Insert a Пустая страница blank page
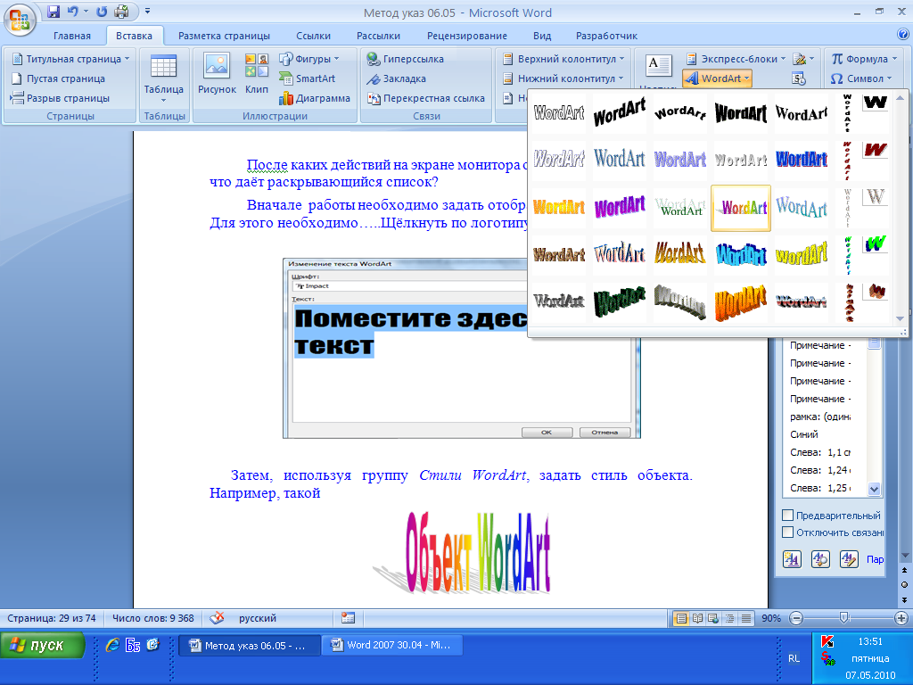This screenshot has width=913, height=685. pos(58,78)
